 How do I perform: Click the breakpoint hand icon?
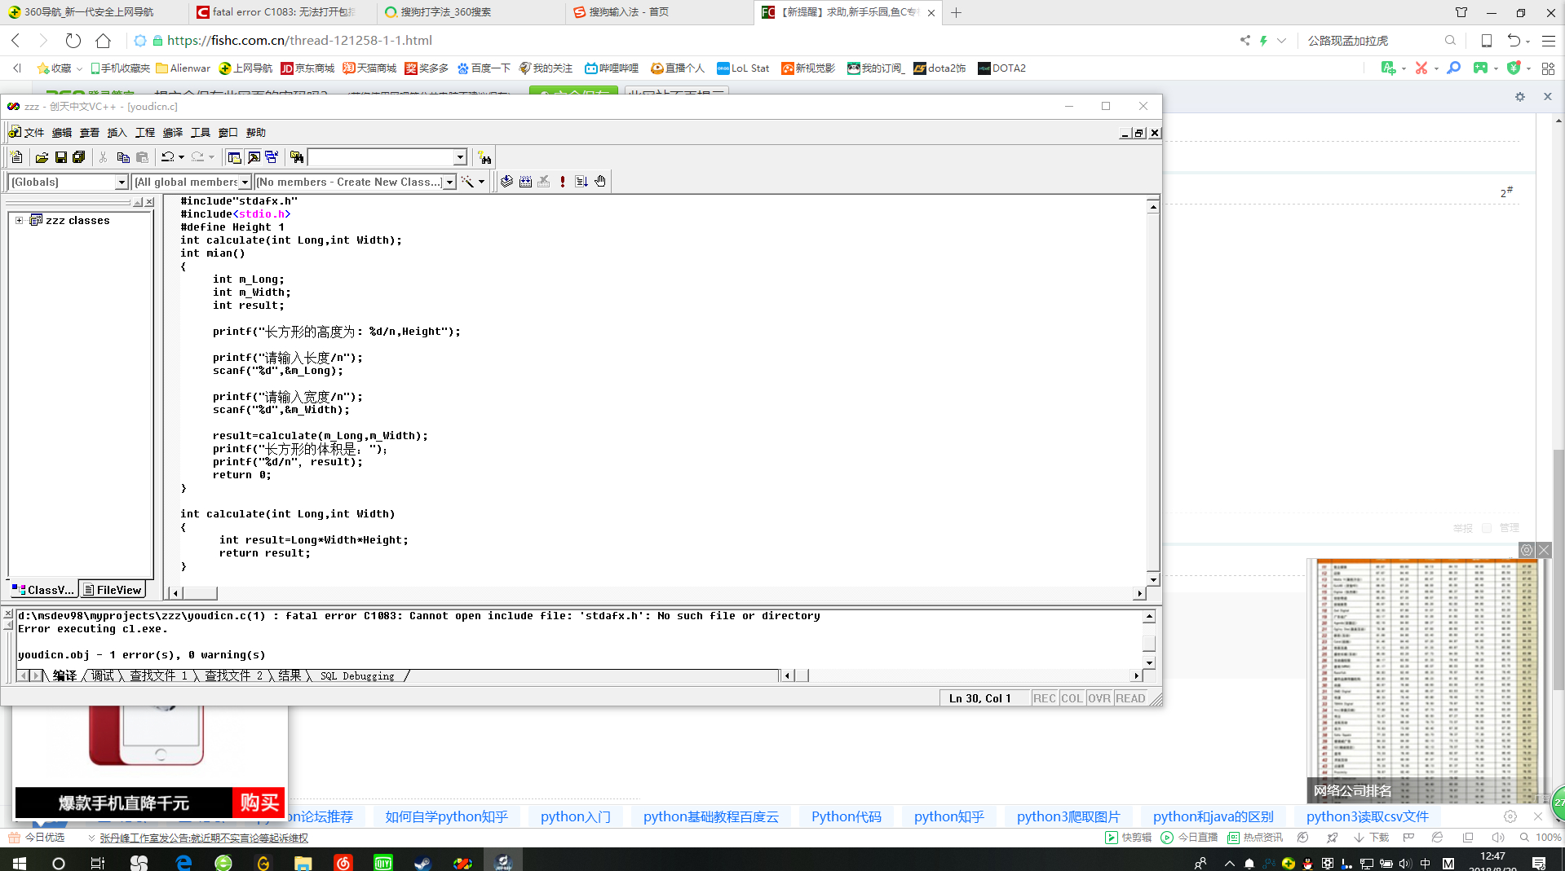pos(600,182)
